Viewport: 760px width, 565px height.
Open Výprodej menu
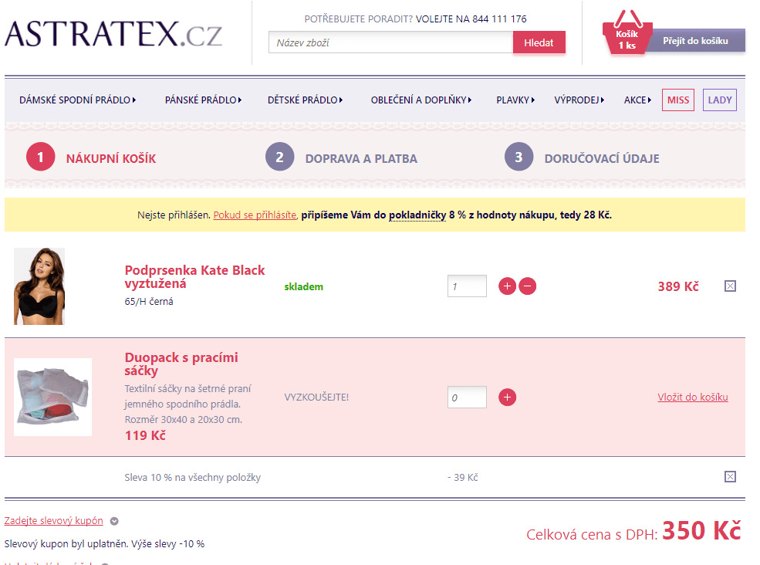[x=579, y=100]
